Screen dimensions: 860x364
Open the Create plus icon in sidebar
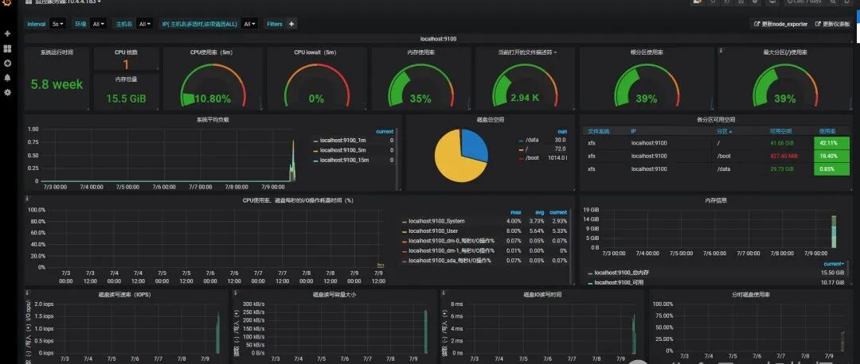8,33
